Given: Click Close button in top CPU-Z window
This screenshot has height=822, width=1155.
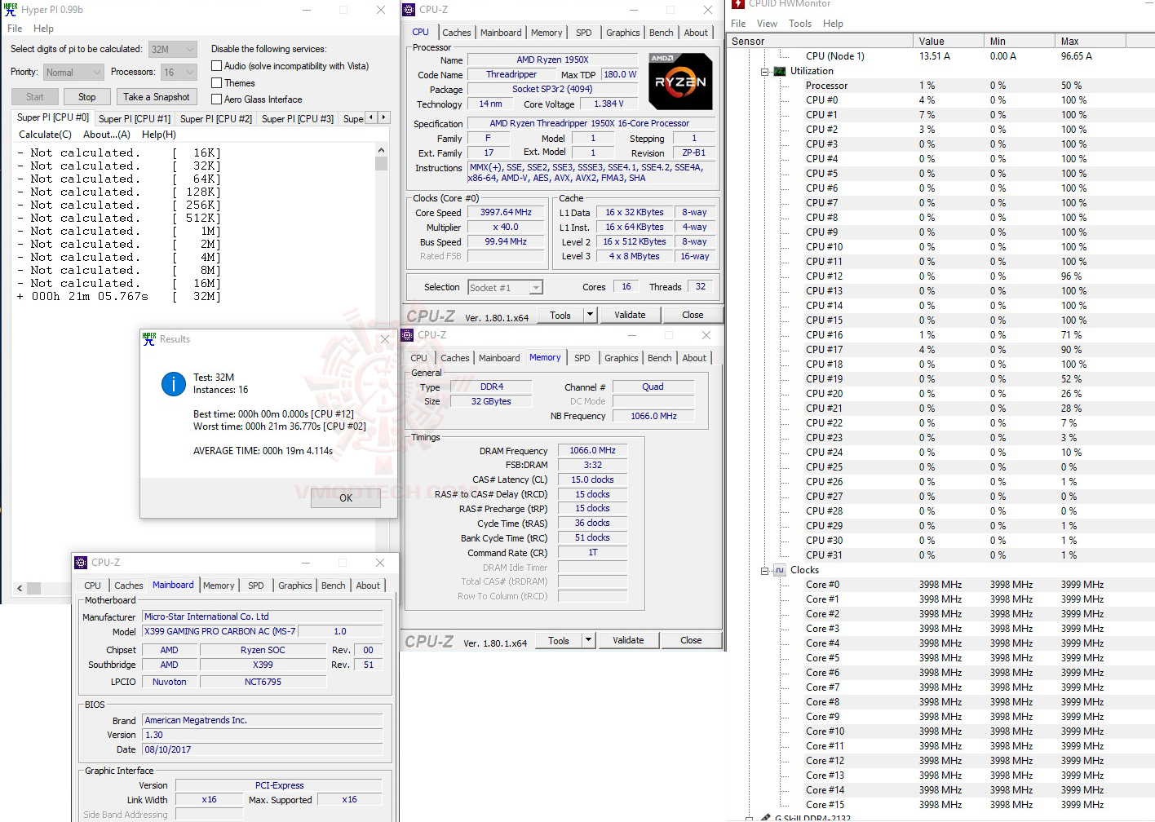Looking at the screenshot, I should click(x=693, y=315).
